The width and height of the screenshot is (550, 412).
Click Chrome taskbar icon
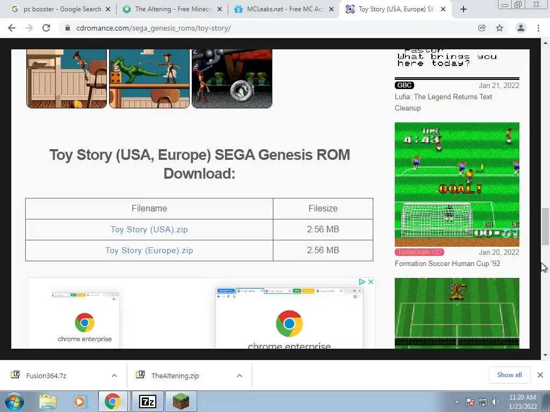pos(113,401)
